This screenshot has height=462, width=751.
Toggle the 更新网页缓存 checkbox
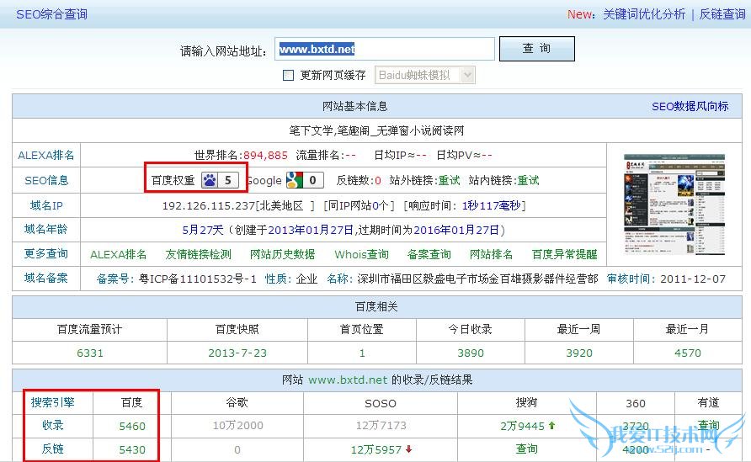288,75
